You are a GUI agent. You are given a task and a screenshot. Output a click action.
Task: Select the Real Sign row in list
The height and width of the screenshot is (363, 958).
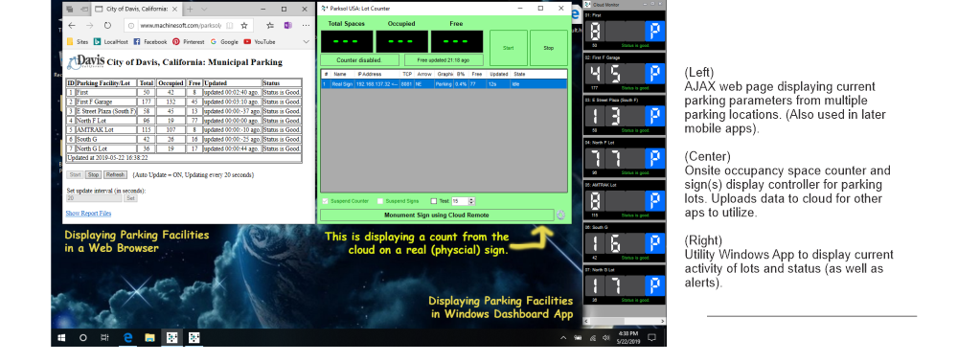click(x=444, y=84)
